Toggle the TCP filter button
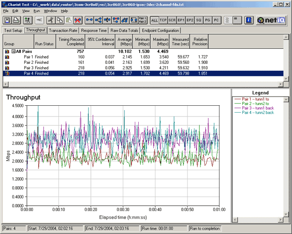 (164, 20)
